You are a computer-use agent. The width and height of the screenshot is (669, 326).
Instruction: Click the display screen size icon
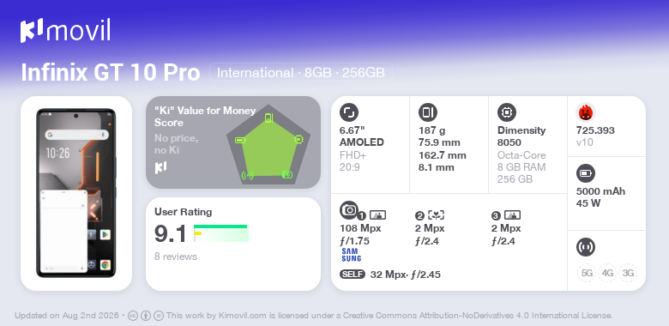[349, 112]
